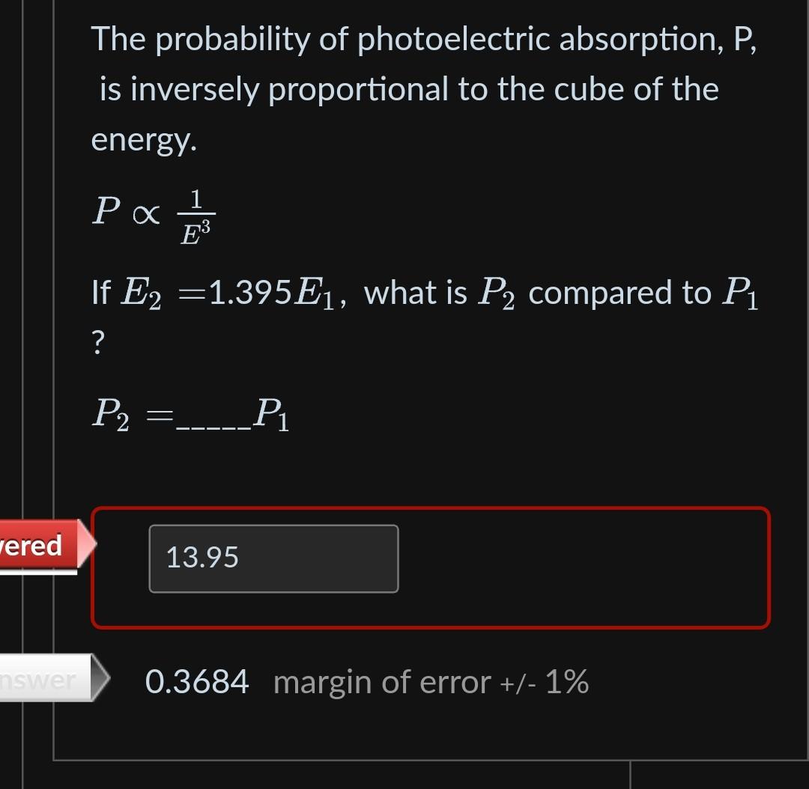Click the gray Answer flag marker

(x=37, y=678)
